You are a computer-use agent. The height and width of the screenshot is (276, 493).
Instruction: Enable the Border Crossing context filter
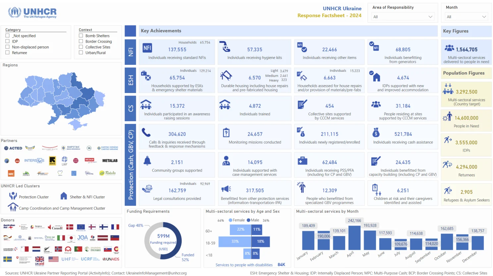click(81, 41)
